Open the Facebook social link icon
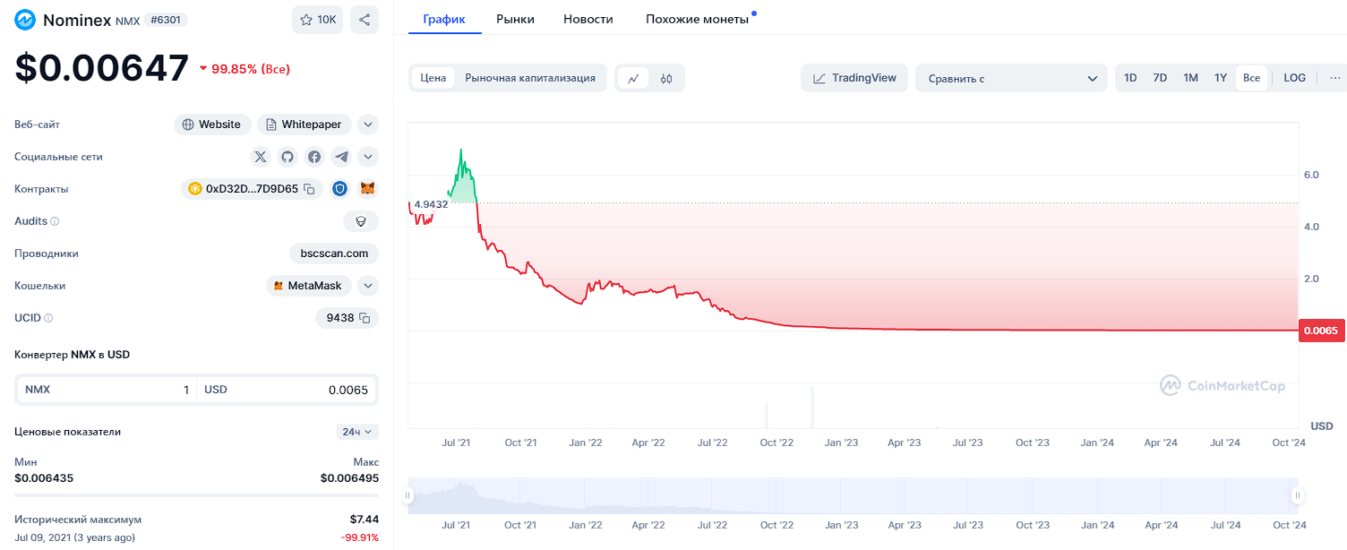The height and width of the screenshot is (550, 1347). pos(314,157)
